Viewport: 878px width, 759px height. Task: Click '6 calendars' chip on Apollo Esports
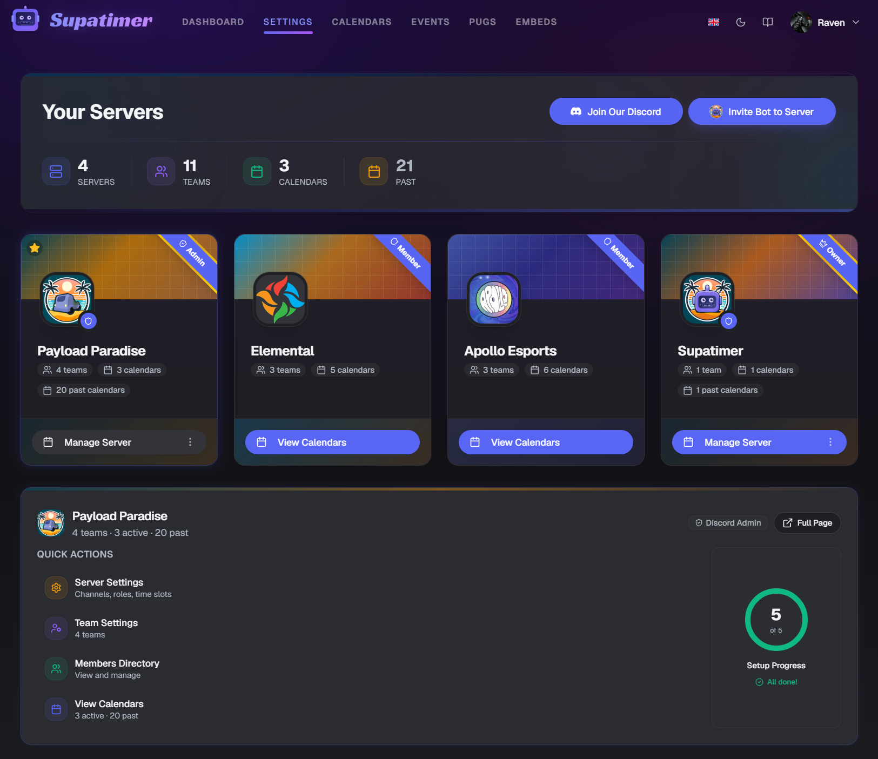[x=559, y=370]
